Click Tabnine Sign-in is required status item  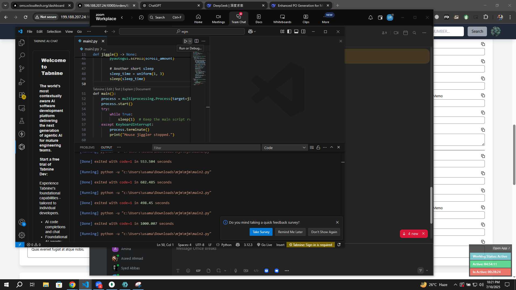(x=311, y=245)
